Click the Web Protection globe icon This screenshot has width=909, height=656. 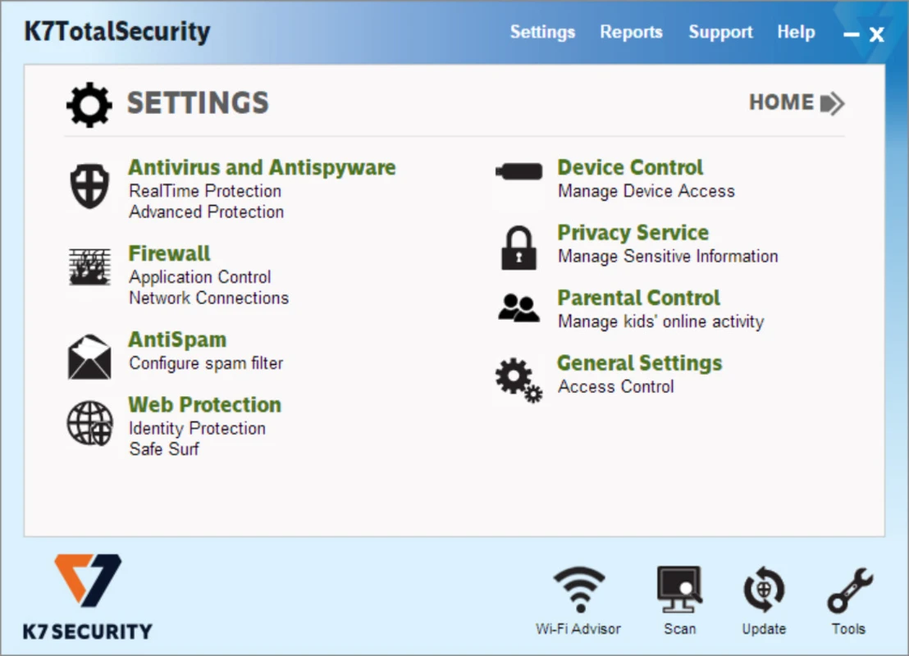[x=89, y=423]
